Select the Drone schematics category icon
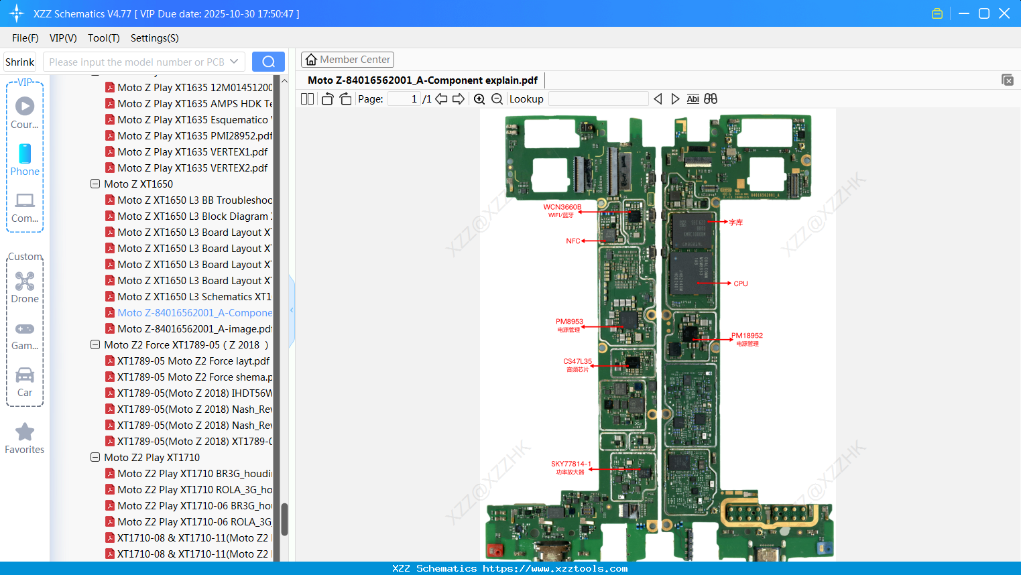The image size is (1021, 575). pos(25,281)
